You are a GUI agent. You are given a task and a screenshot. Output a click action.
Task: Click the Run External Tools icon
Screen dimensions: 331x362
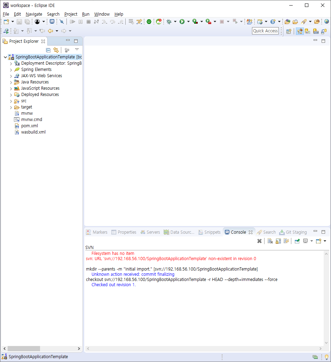pyautogui.click(x=208, y=22)
